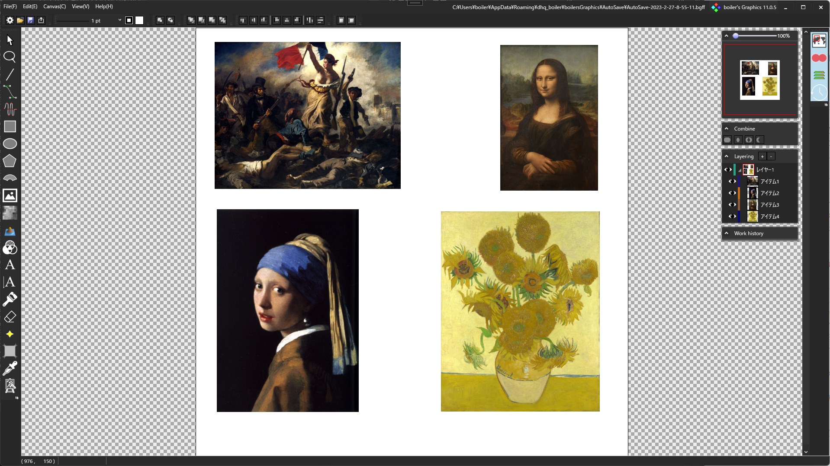Screen dimensions: 830x466
Task: Hide レイヤー1 using its eye toggle
Action: pos(728,169)
